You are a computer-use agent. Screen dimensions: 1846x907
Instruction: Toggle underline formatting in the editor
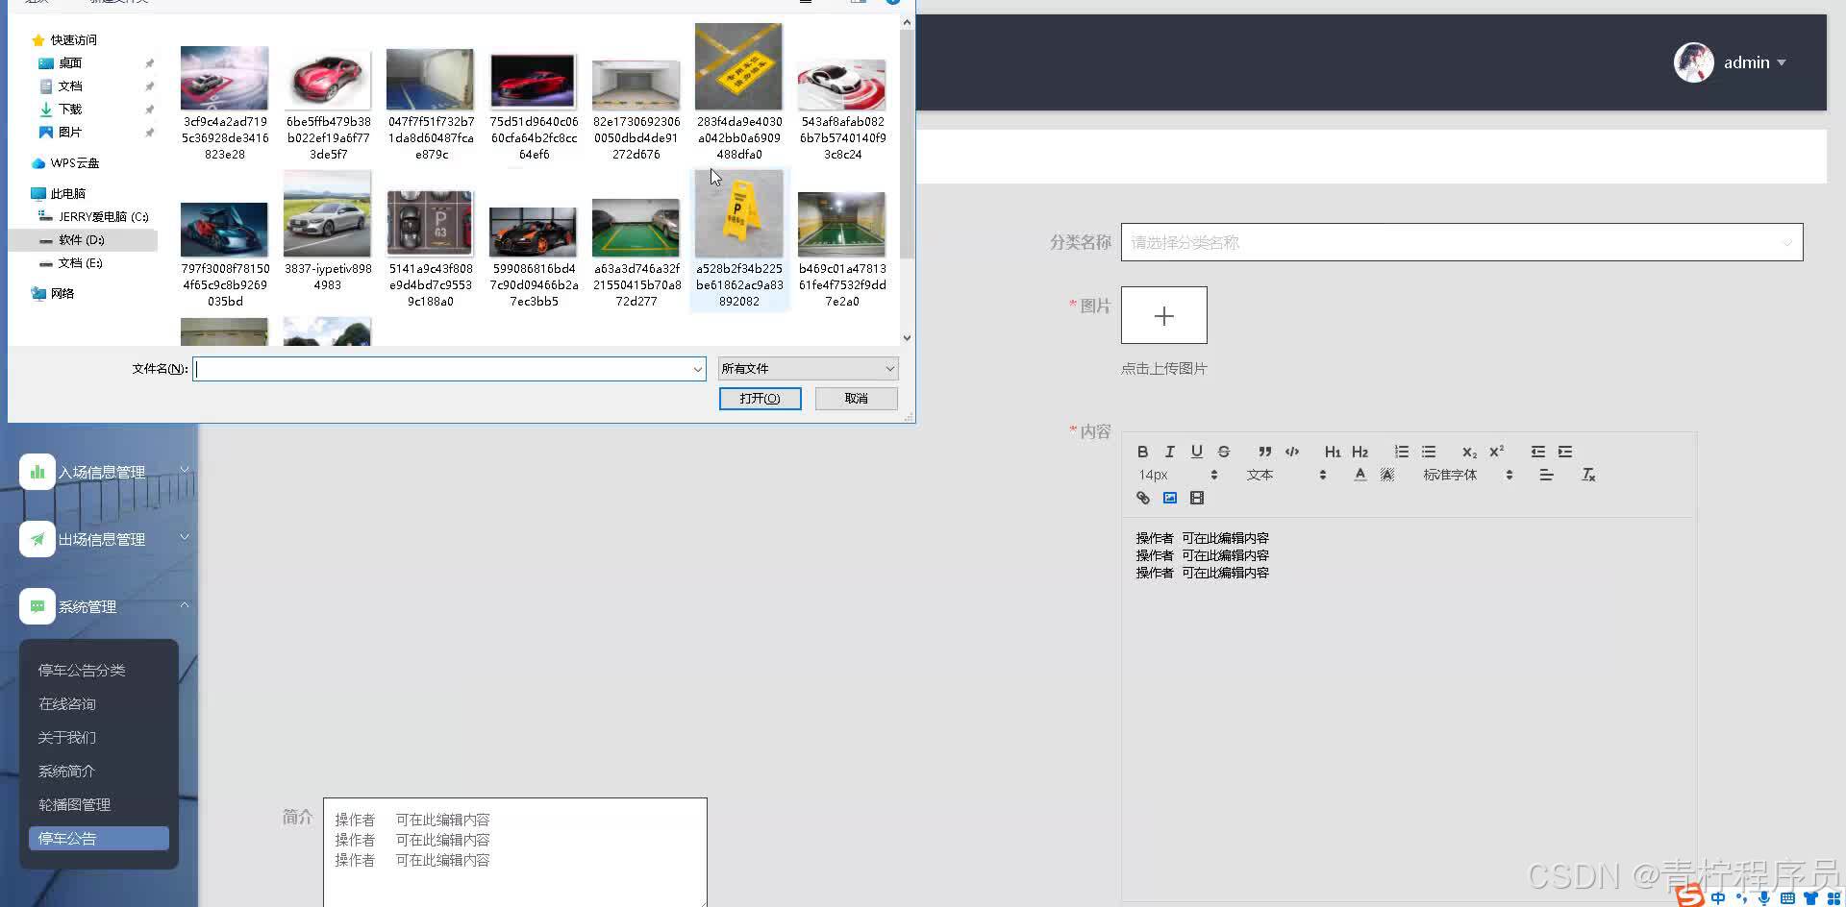1196,452
